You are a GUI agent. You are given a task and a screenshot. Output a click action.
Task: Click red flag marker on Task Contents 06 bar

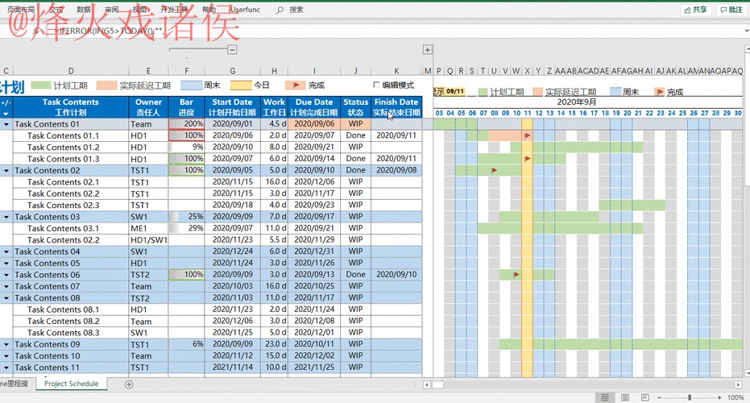coord(516,275)
